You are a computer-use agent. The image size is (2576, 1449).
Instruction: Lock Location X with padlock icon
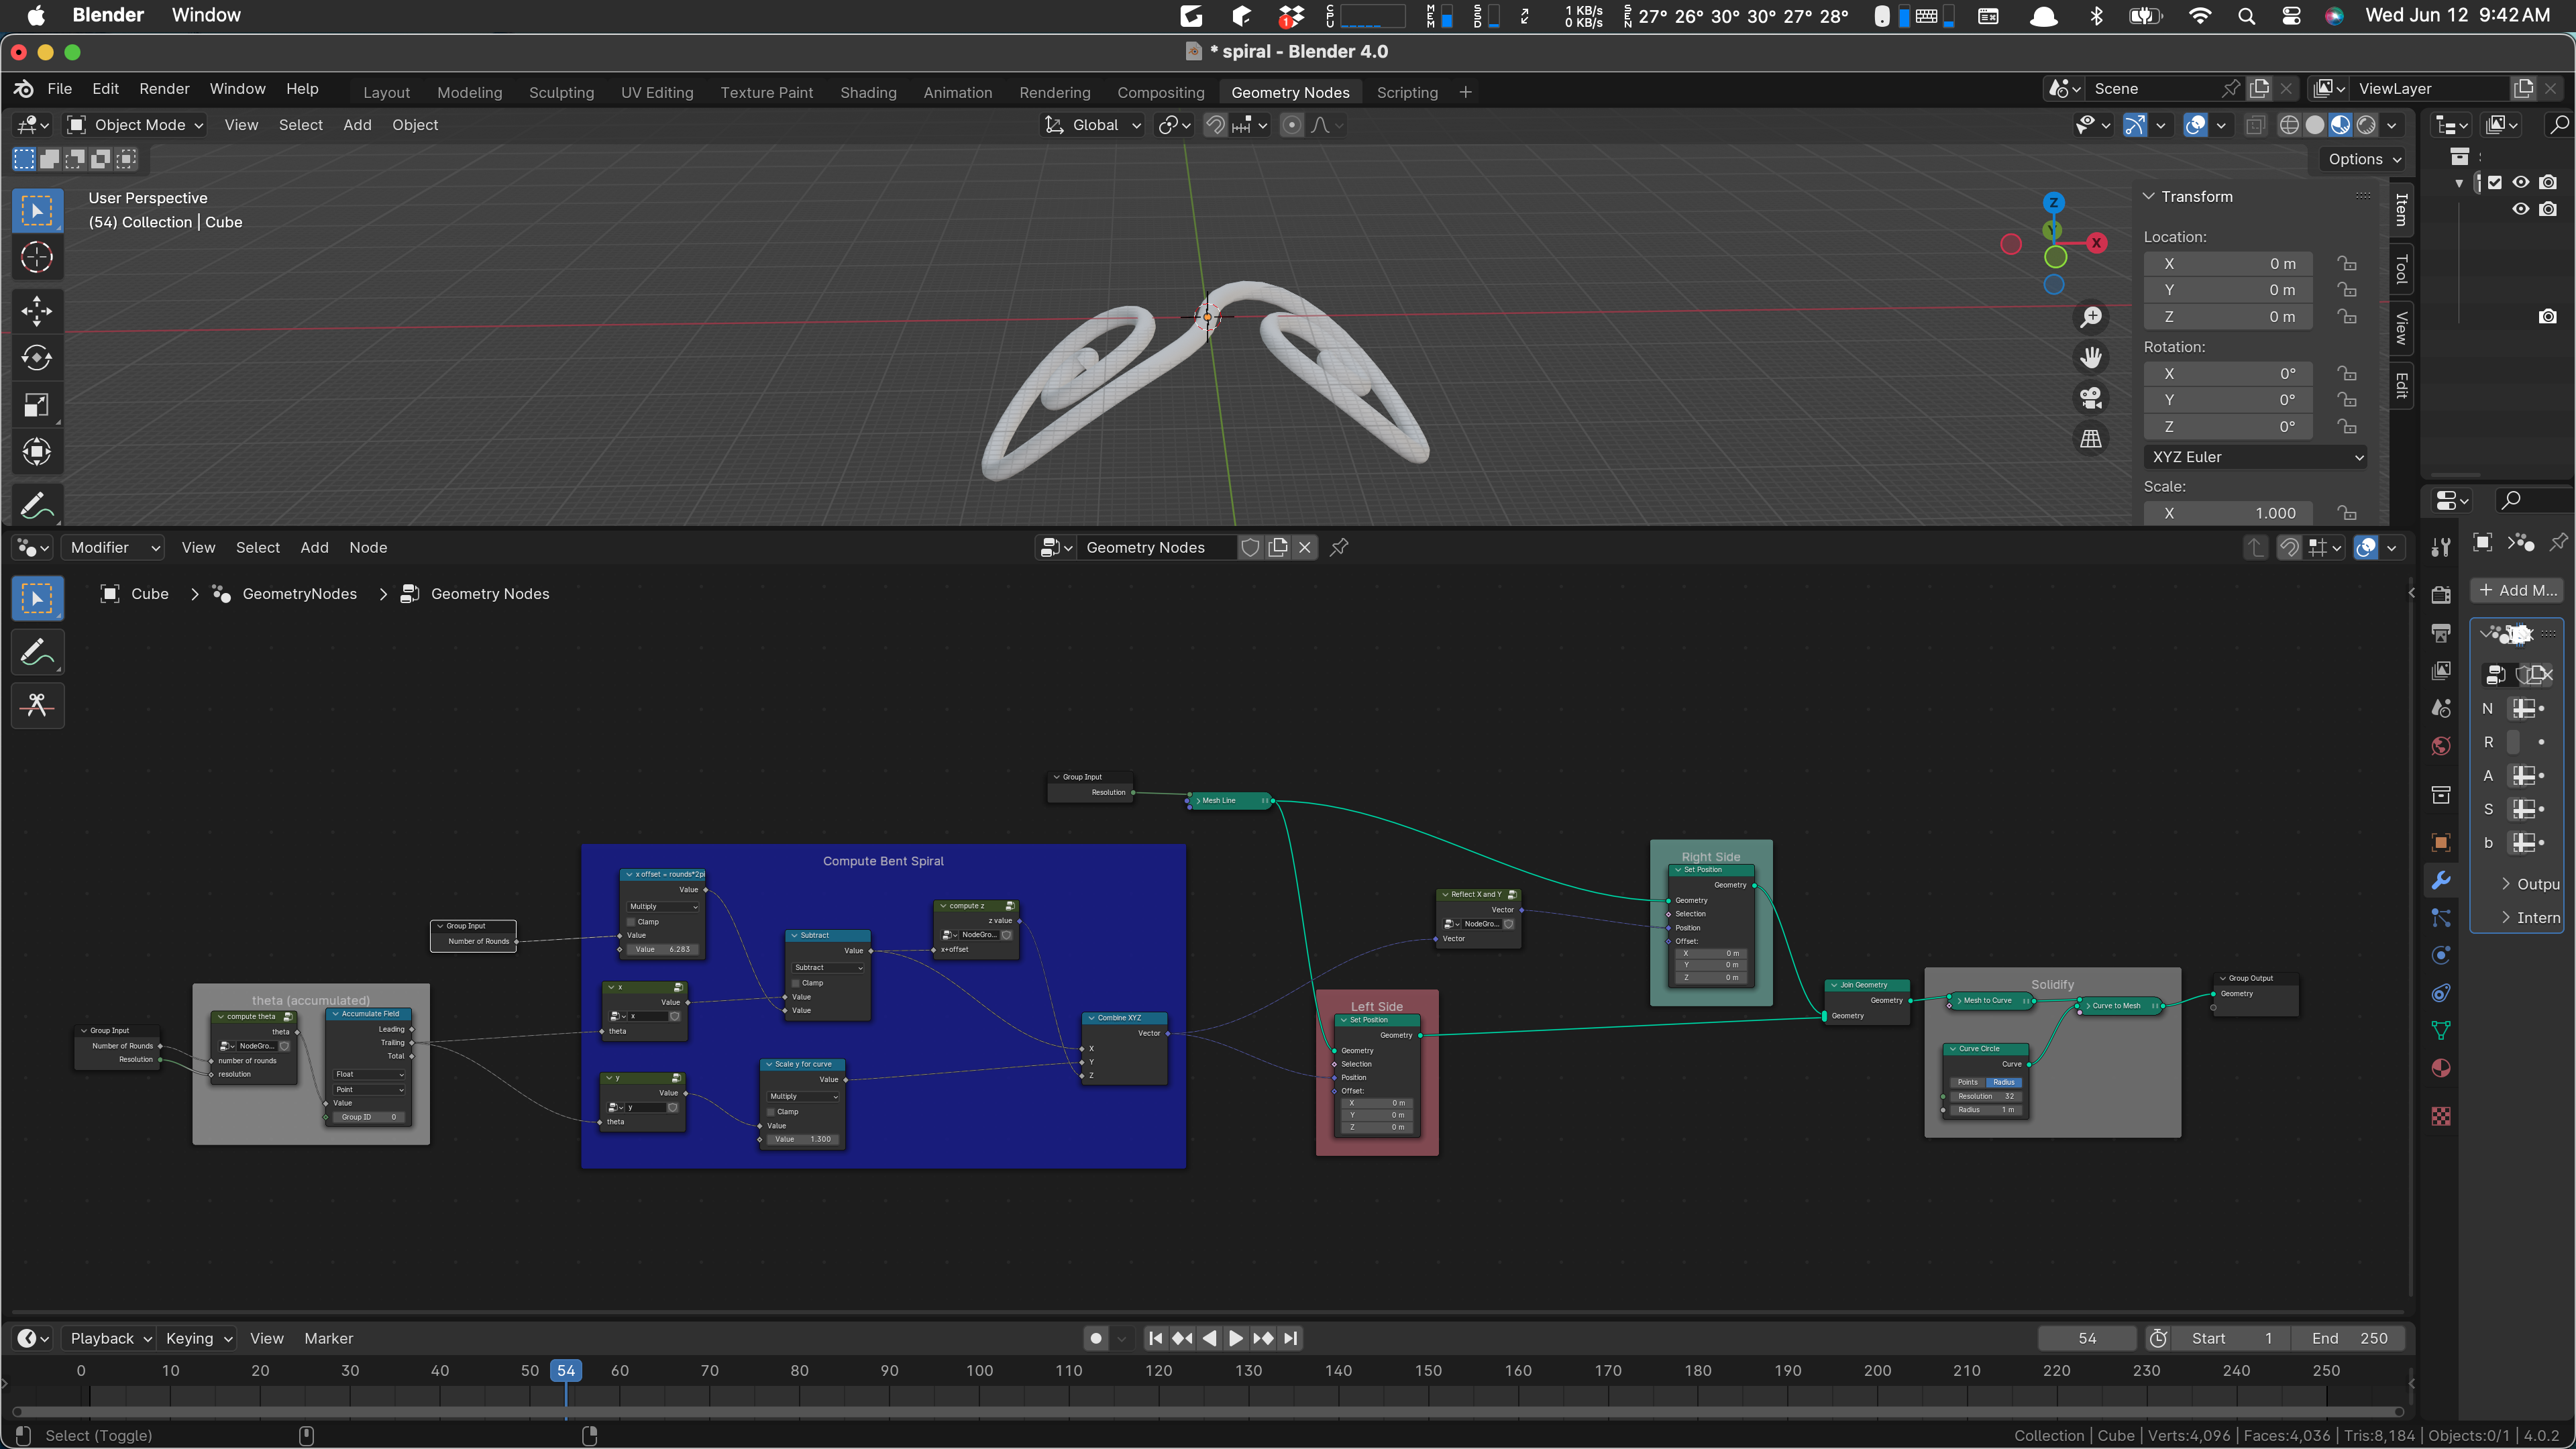coord(2347,264)
